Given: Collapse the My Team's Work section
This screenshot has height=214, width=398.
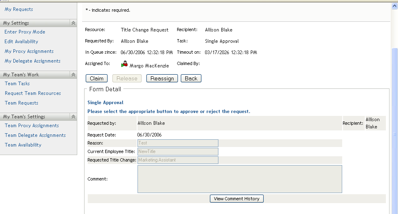Looking at the screenshot, I should [73, 75].
